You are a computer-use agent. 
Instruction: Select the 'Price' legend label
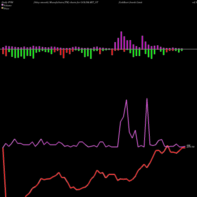[x=6, y=9]
